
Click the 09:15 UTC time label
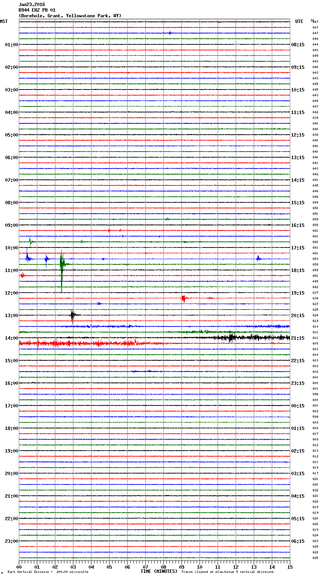(x=298, y=67)
